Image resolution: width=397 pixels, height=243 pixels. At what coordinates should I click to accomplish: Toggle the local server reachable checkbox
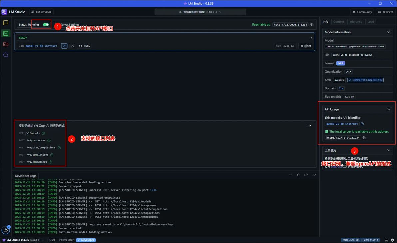click(x=327, y=132)
